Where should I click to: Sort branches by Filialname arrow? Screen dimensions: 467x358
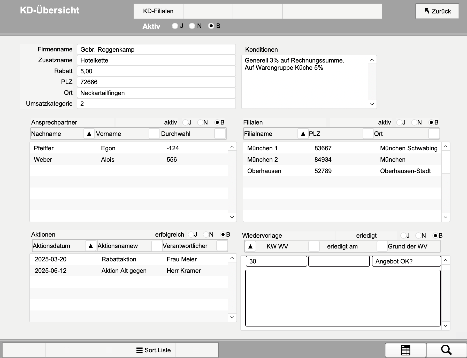click(303, 134)
